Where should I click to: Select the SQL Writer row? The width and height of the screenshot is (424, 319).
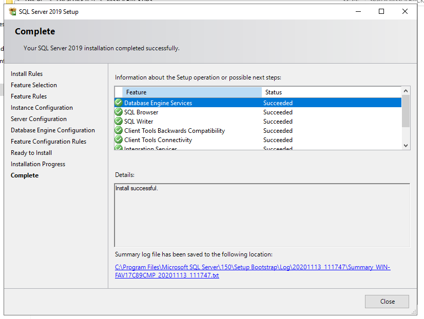pos(258,121)
